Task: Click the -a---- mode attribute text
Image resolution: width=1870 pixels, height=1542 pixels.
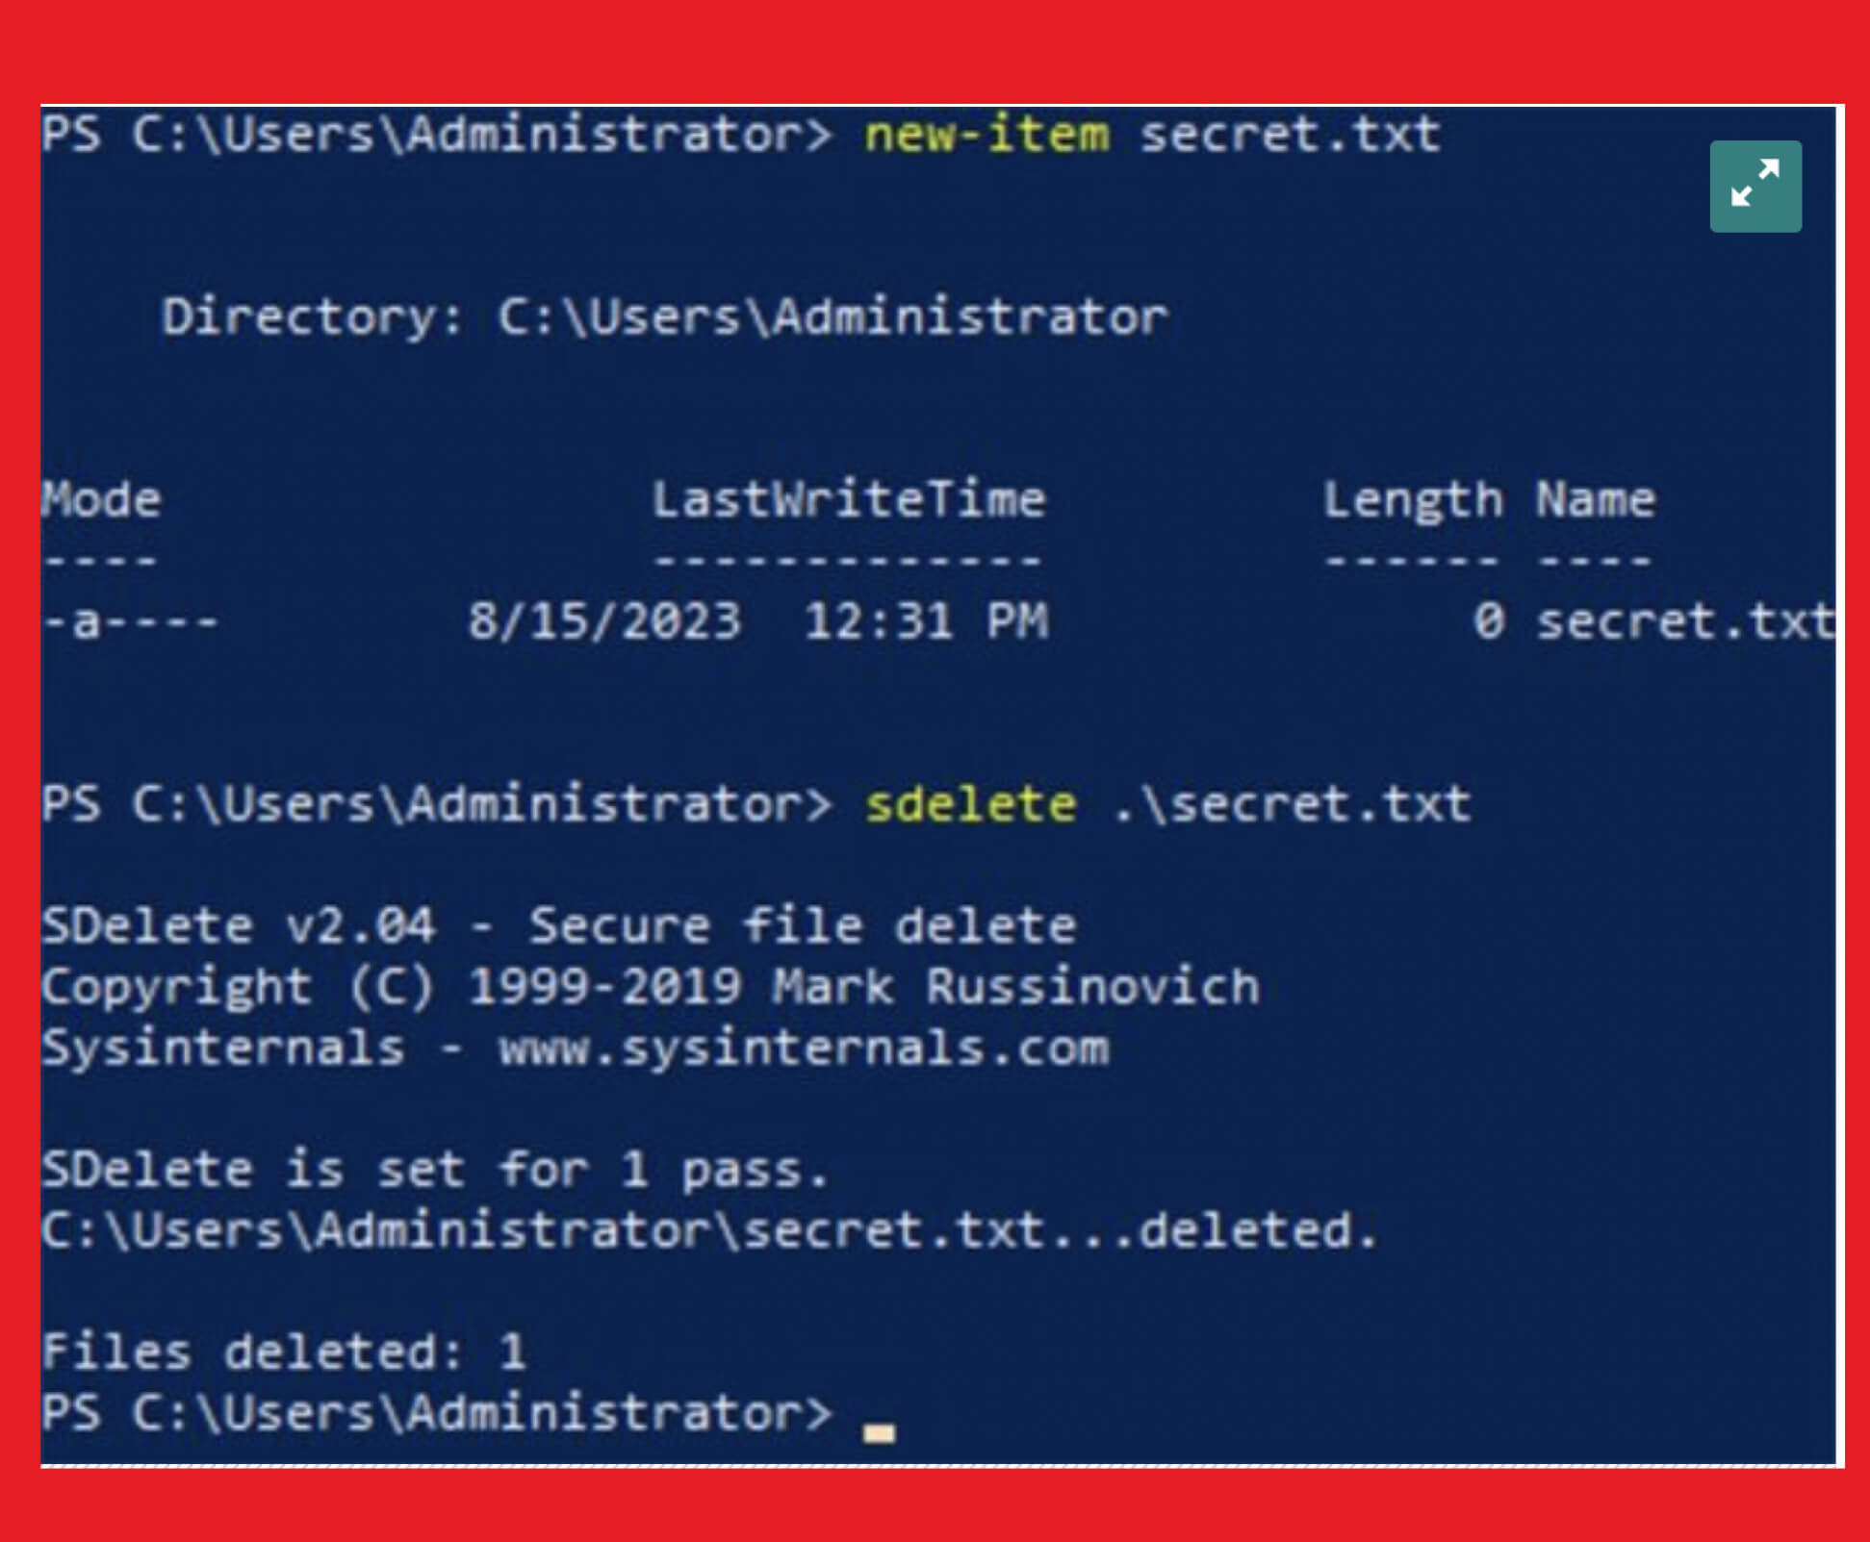Action: click(131, 622)
